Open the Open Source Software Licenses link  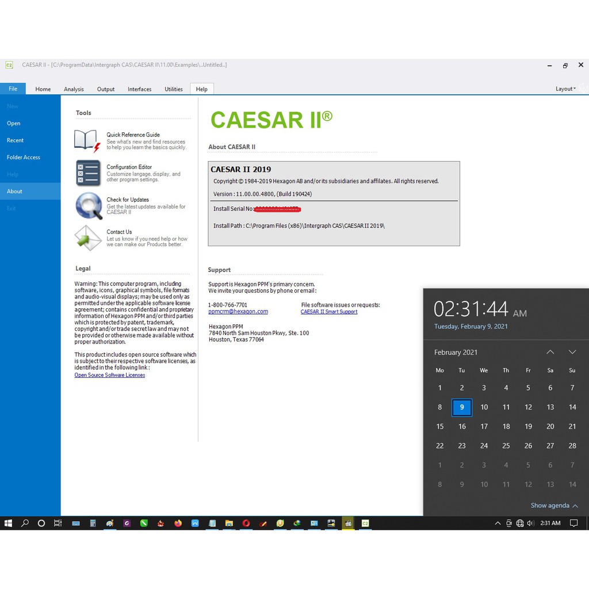[110, 375]
